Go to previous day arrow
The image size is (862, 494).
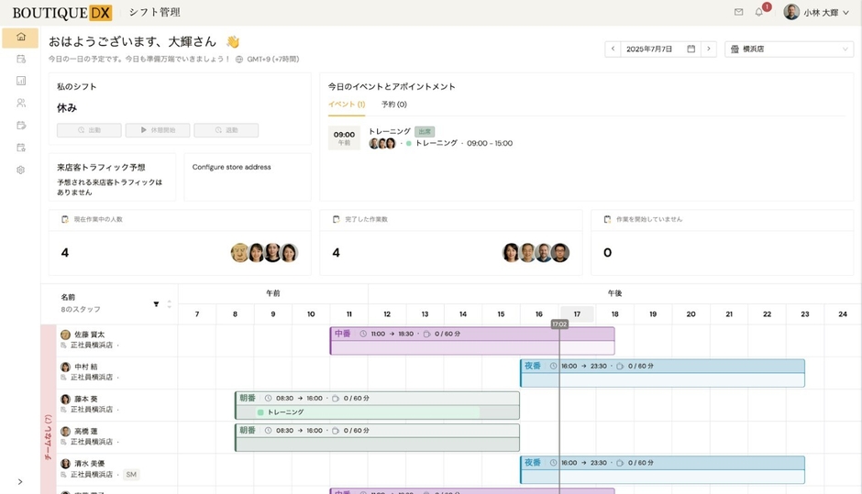click(x=613, y=49)
